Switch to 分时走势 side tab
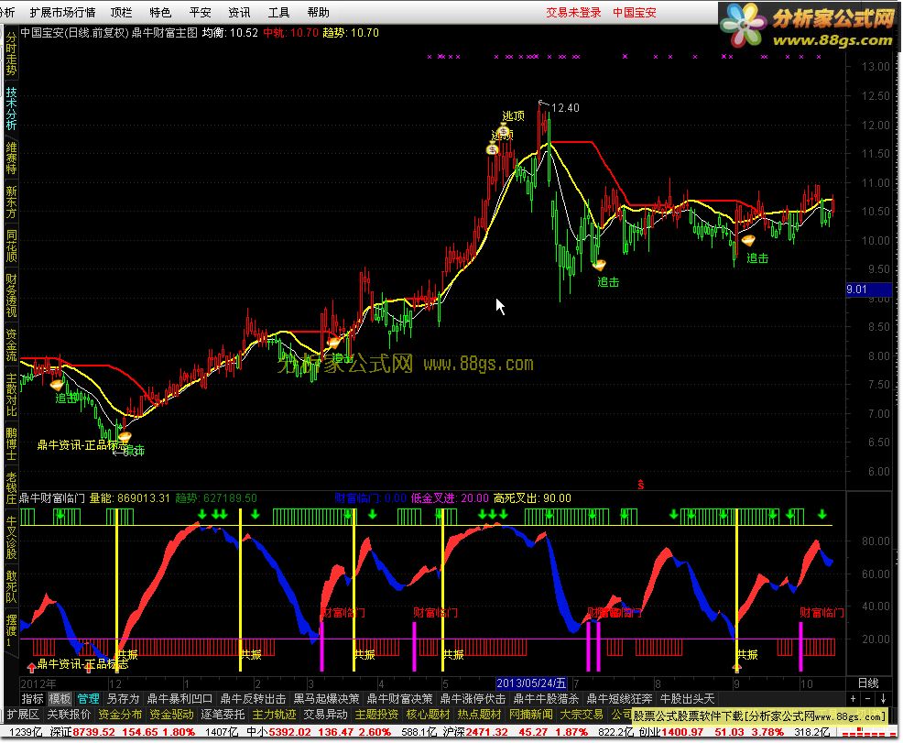The width and height of the screenshot is (903, 743). pyautogui.click(x=11, y=54)
